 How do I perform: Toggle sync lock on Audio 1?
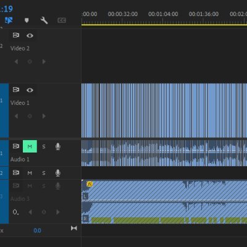pyautogui.click(x=16, y=146)
